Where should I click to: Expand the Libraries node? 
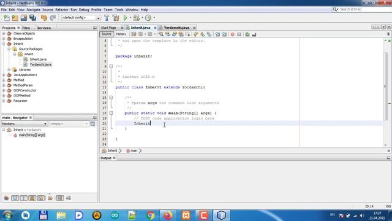coord(9,69)
